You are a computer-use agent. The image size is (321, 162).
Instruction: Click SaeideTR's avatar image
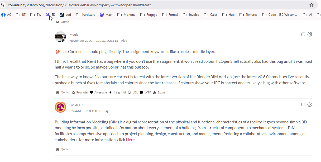pyautogui.click(x=60, y=107)
